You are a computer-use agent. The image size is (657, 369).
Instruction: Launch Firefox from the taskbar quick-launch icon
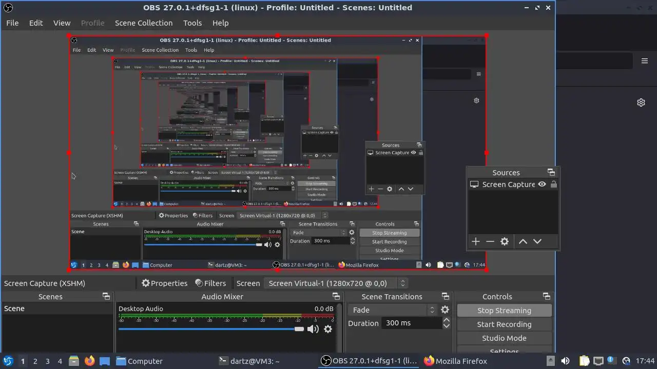[89, 361]
